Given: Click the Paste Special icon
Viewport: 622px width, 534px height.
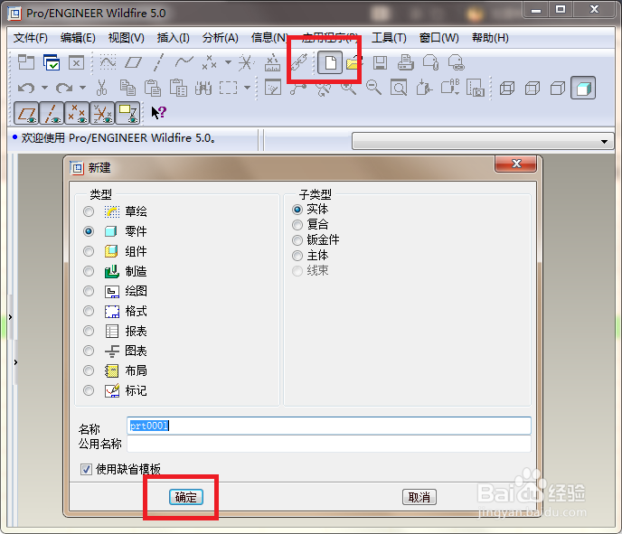Looking at the screenshot, I should pyautogui.click(x=178, y=88).
